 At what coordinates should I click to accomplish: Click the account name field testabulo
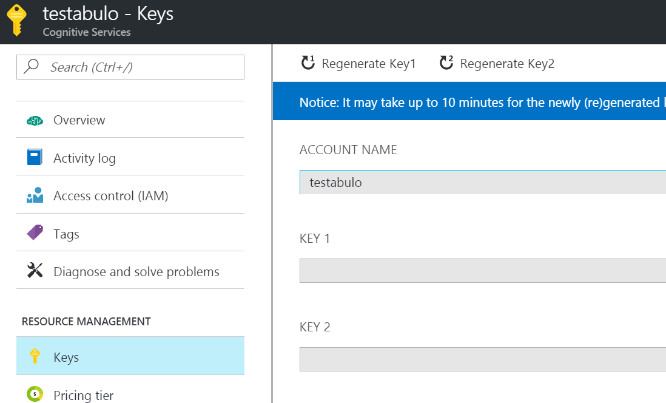(x=482, y=182)
